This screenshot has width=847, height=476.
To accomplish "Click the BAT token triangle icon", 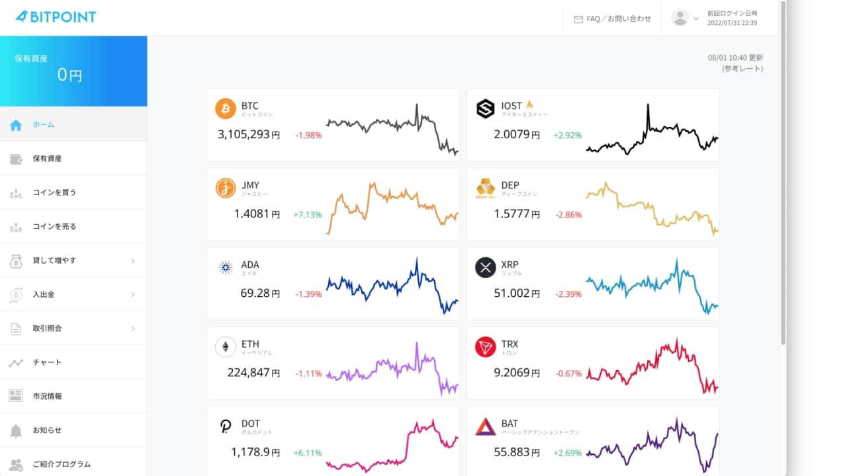I will coord(486,426).
